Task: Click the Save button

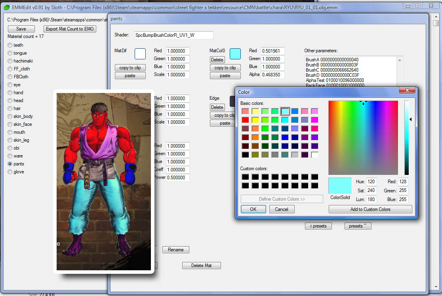Action: [x=21, y=29]
